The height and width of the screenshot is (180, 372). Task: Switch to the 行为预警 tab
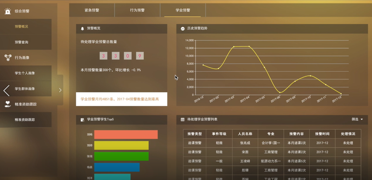coord(137,10)
